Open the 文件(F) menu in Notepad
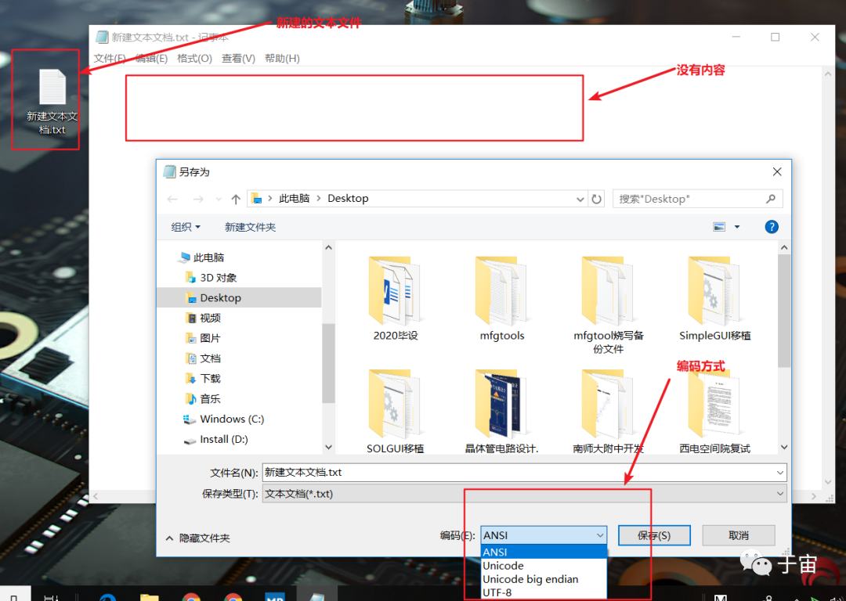Image resolution: width=846 pixels, height=601 pixels. 110,58
